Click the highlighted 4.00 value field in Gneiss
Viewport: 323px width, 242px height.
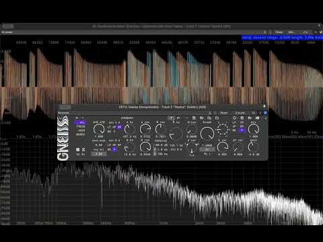[x=99, y=154]
